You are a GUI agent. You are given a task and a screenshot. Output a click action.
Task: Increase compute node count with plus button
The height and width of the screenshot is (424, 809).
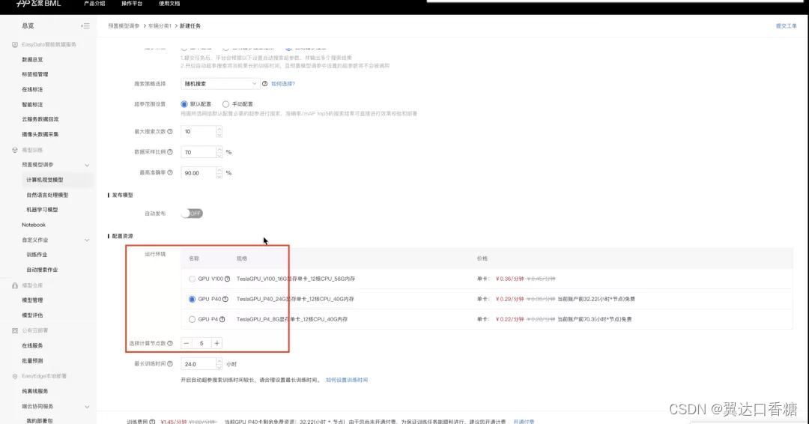pos(216,344)
